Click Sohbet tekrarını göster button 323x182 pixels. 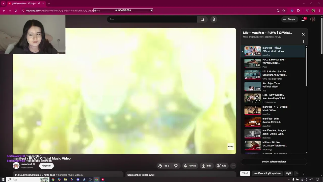(x=274, y=162)
